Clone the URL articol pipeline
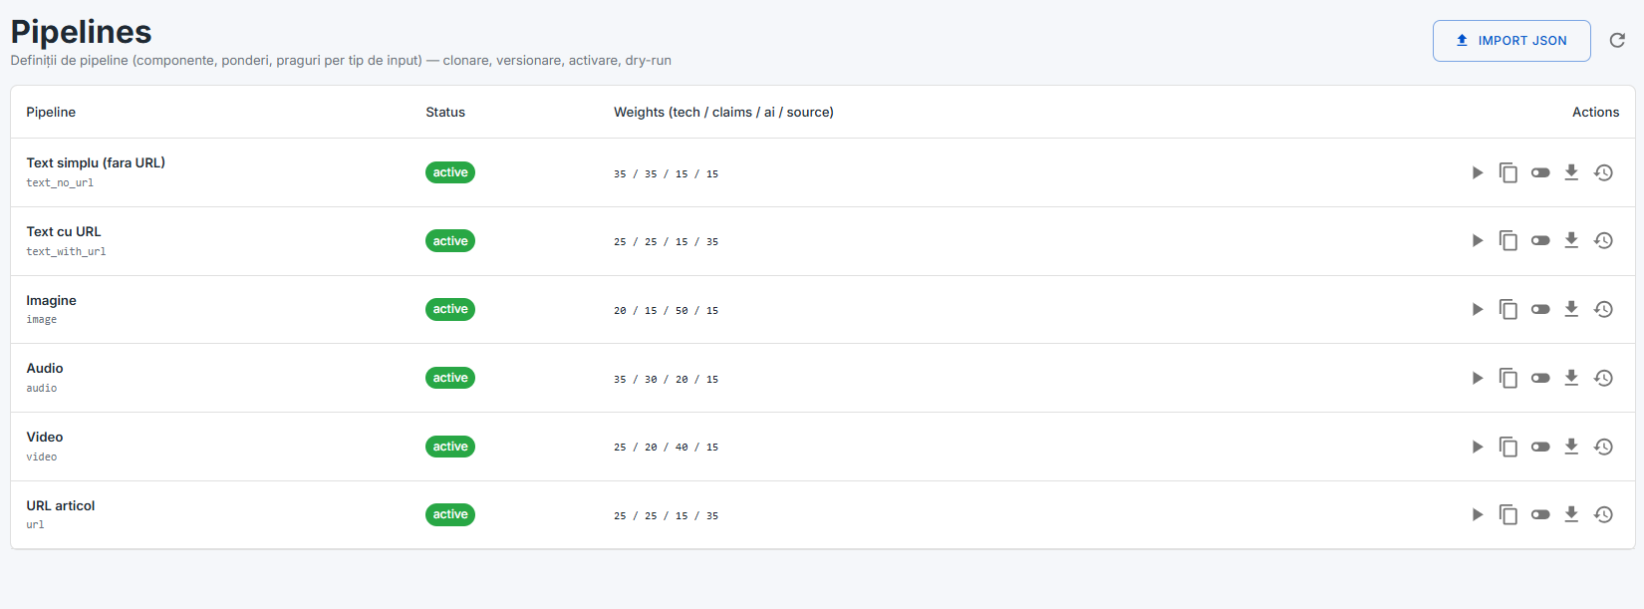Image resolution: width=1644 pixels, height=609 pixels. pyautogui.click(x=1508, y=514)
